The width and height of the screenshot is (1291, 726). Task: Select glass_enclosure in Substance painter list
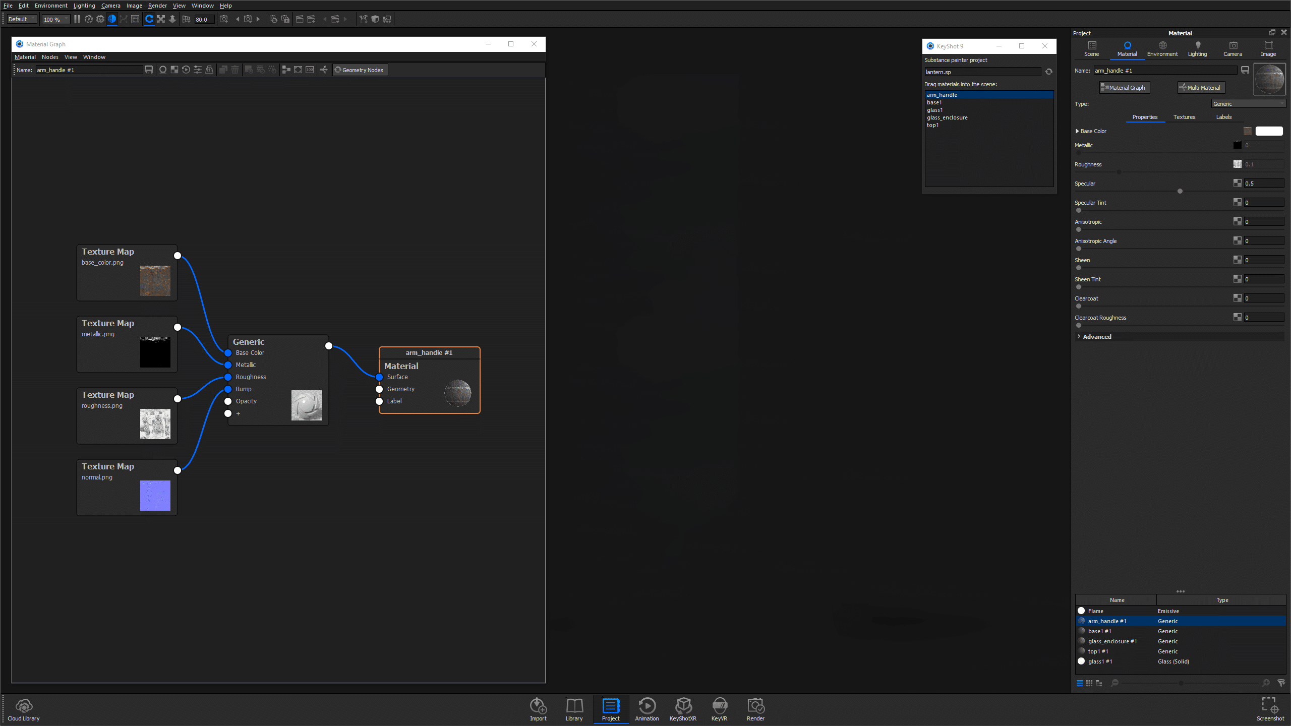[x=989, y=117]
